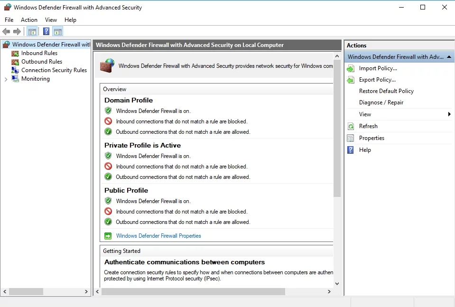Click the blue Help toolbar icon
This screenshot has width=455, height=307.
(46, 32)
